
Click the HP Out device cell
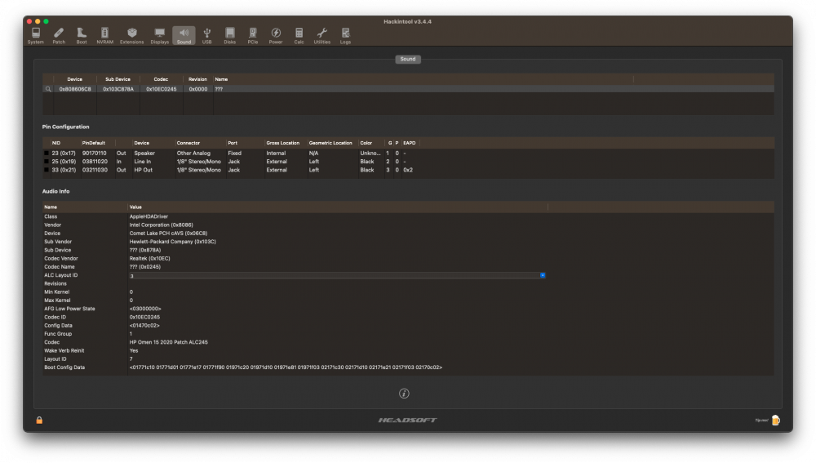(143, 171)
